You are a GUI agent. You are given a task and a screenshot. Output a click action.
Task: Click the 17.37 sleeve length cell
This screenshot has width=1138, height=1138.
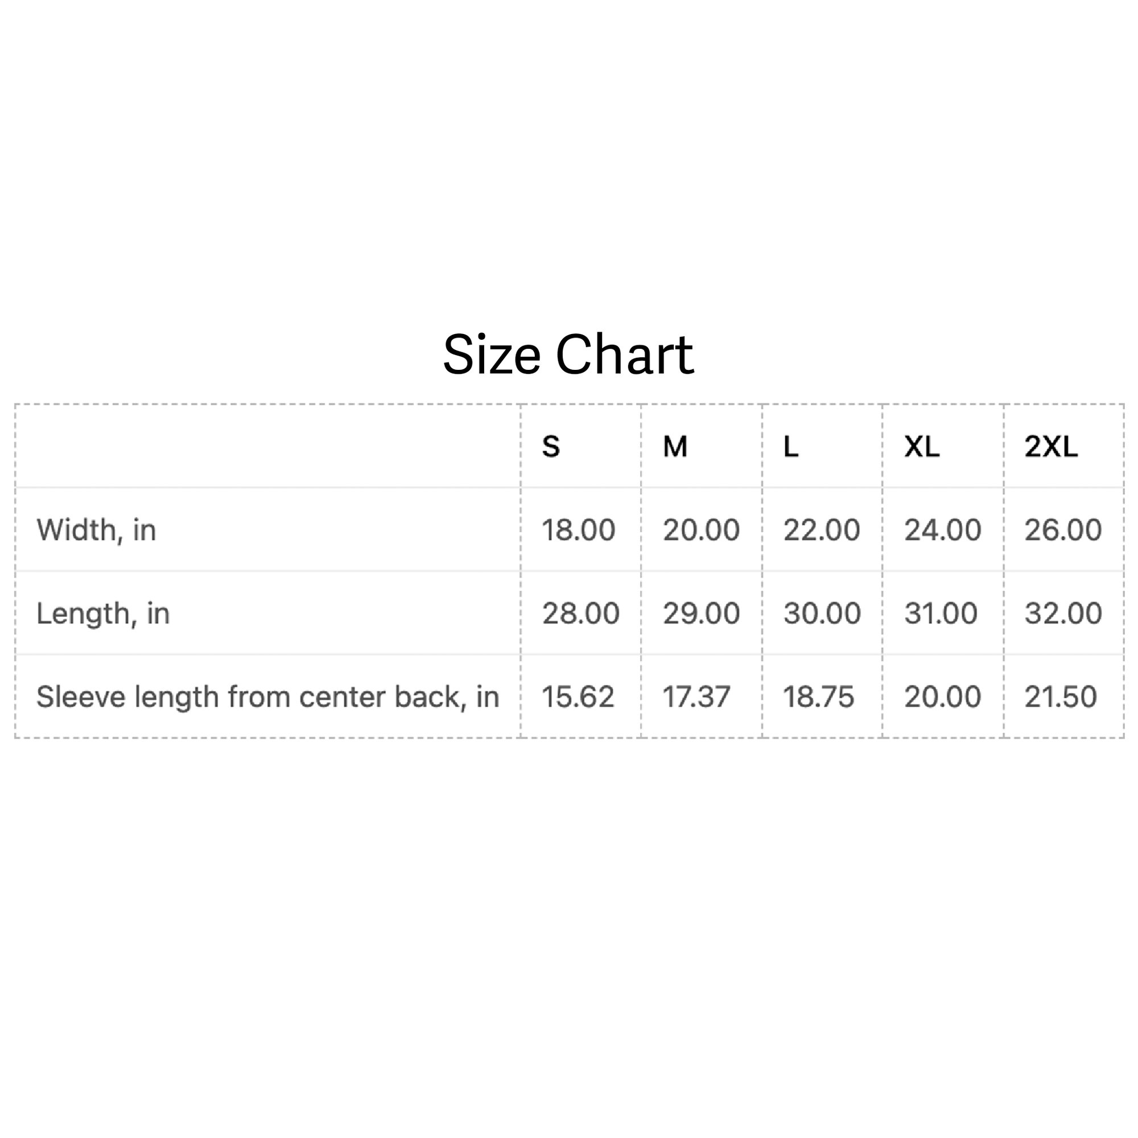pos(696,697)
